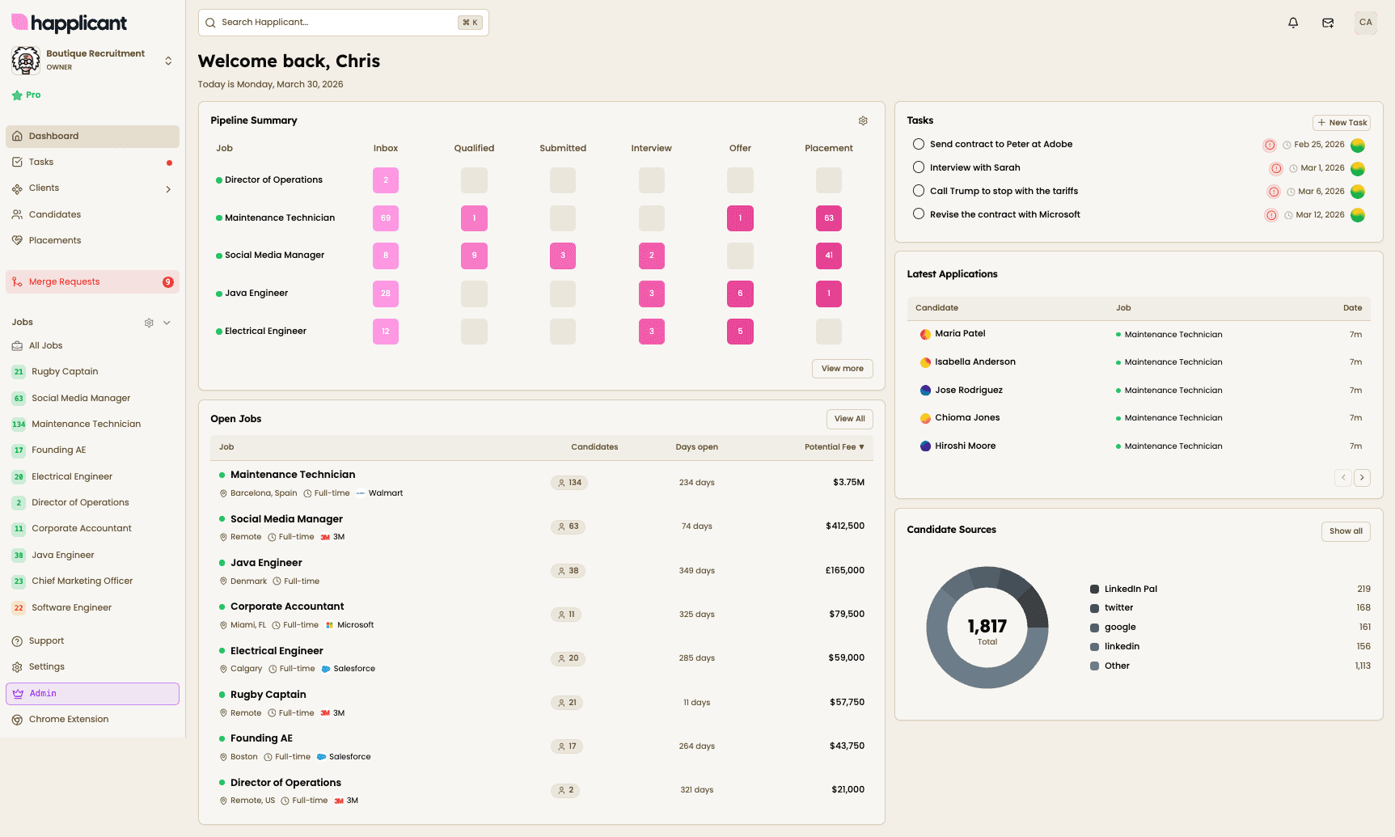Create a New Task
This screenshot has height=837, width=1395.
pyautogui.click(x=1341, y=123)
